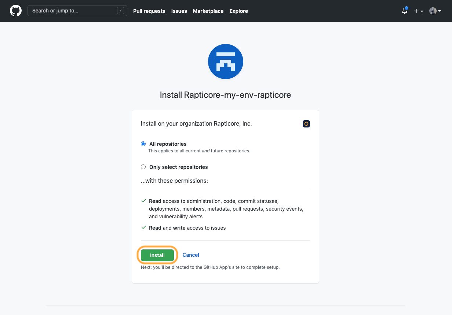Click the Search or jump to field

pos(77,11)
